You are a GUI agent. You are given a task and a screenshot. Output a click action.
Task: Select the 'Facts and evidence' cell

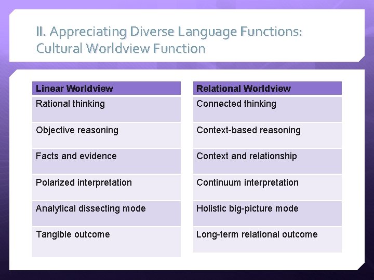[106, 161]
